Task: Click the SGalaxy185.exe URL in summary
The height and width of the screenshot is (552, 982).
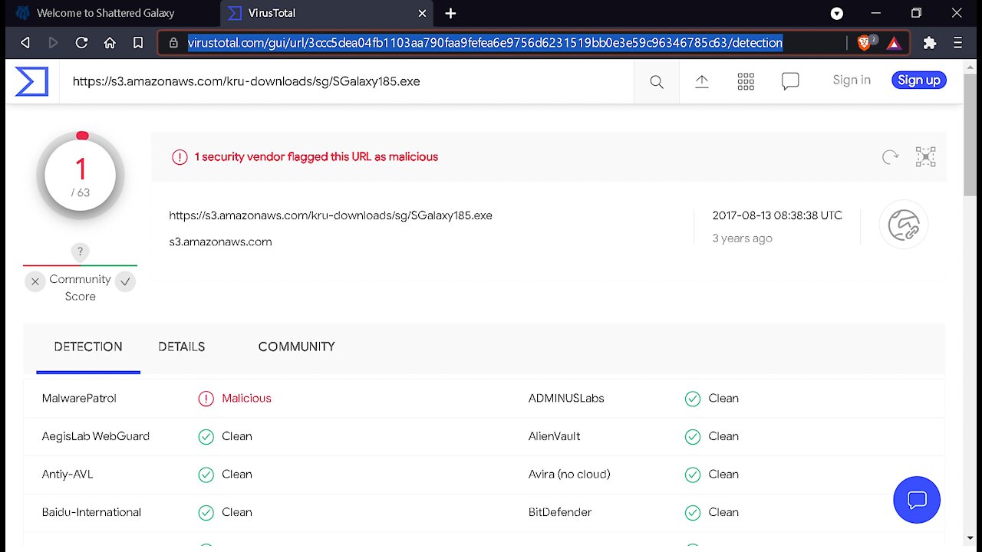Action: 331,216
